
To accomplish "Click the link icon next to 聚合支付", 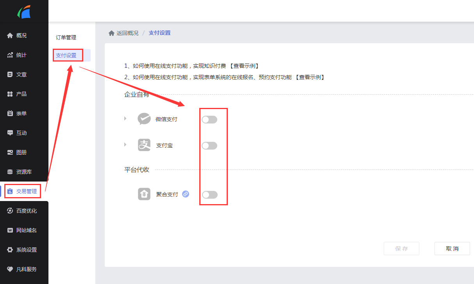I will (x=186, y=194).
